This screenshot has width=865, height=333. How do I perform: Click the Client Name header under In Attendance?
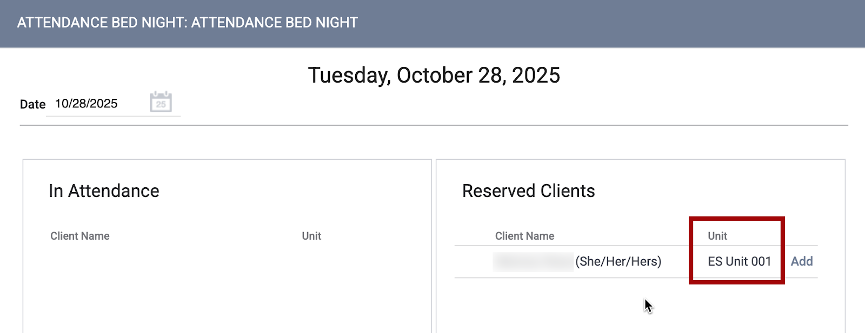pyautogui.click(x=80, y=236)
